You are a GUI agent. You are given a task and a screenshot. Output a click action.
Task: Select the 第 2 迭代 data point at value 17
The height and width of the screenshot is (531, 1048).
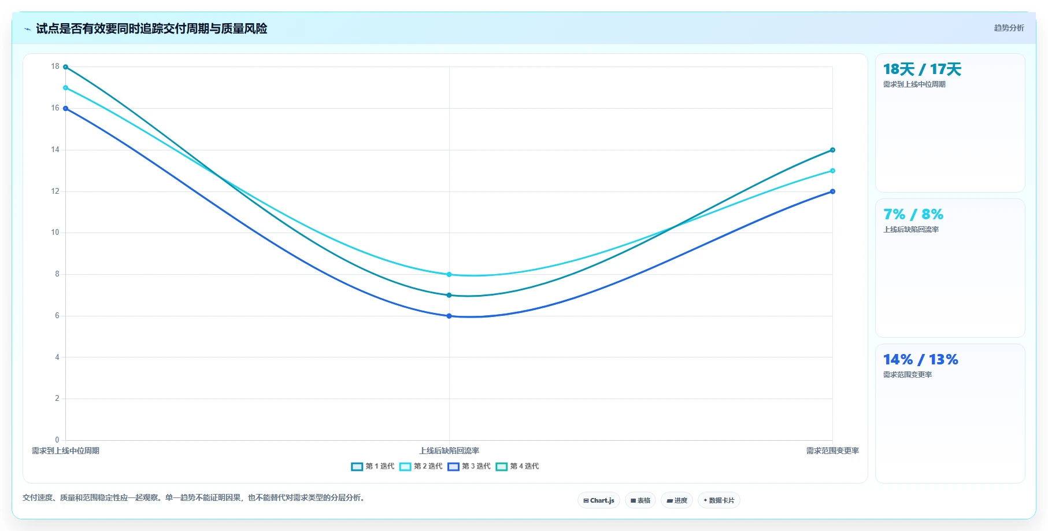pyautogui.click(x=65, y=88)
